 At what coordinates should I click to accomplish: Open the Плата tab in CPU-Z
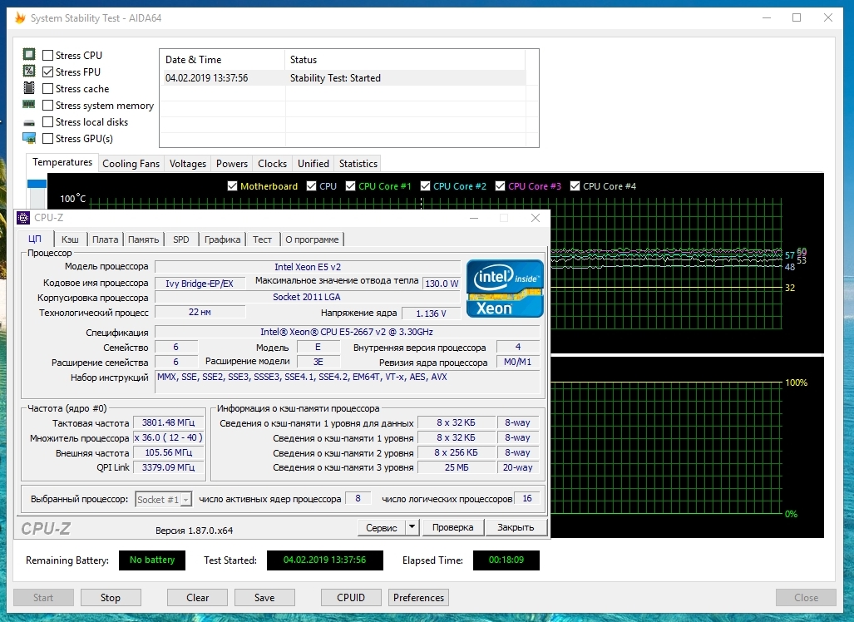click(x=105, y=239)
